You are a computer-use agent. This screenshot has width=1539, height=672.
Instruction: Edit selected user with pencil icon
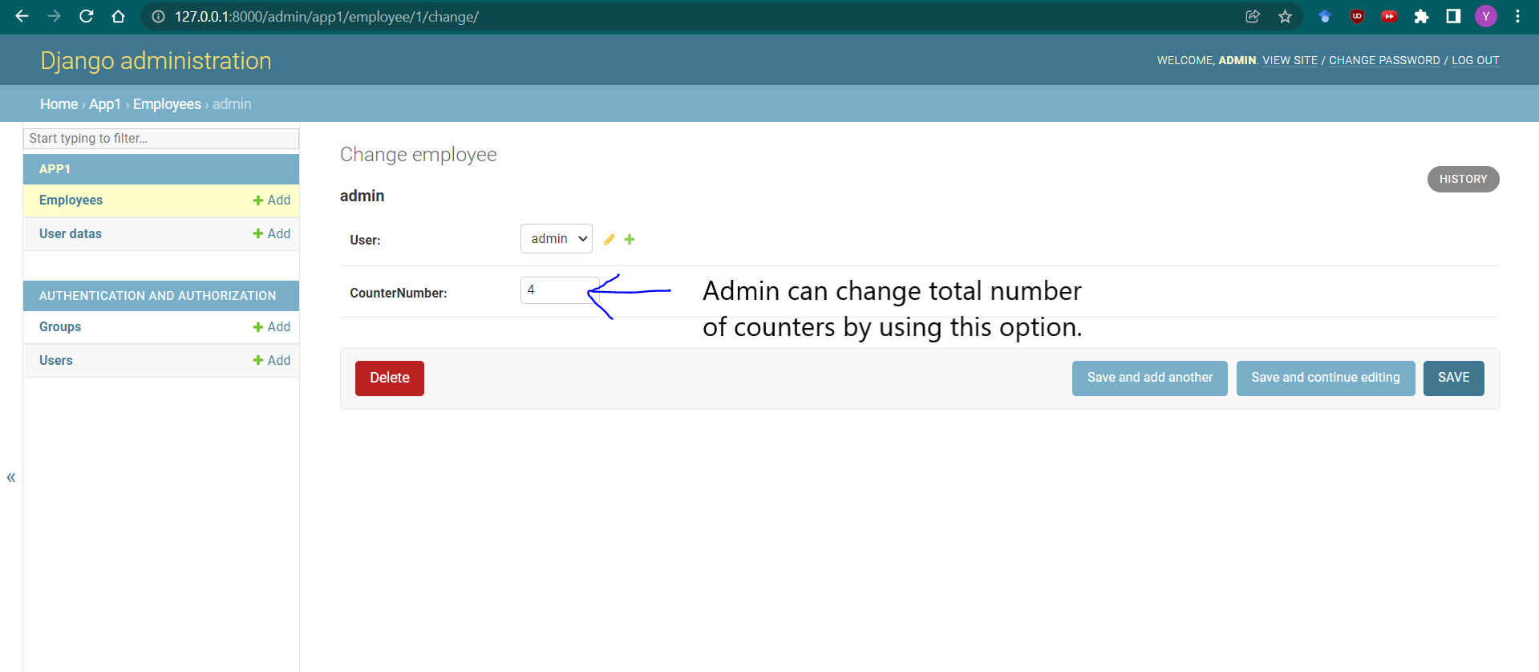(610, 239)
